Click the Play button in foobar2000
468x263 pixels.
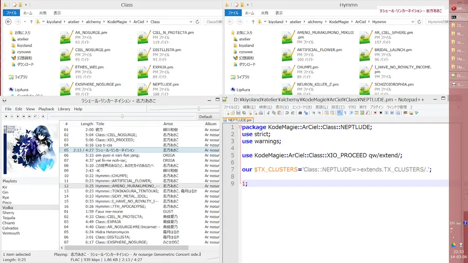pyautogui.click(x=18, y=116)
